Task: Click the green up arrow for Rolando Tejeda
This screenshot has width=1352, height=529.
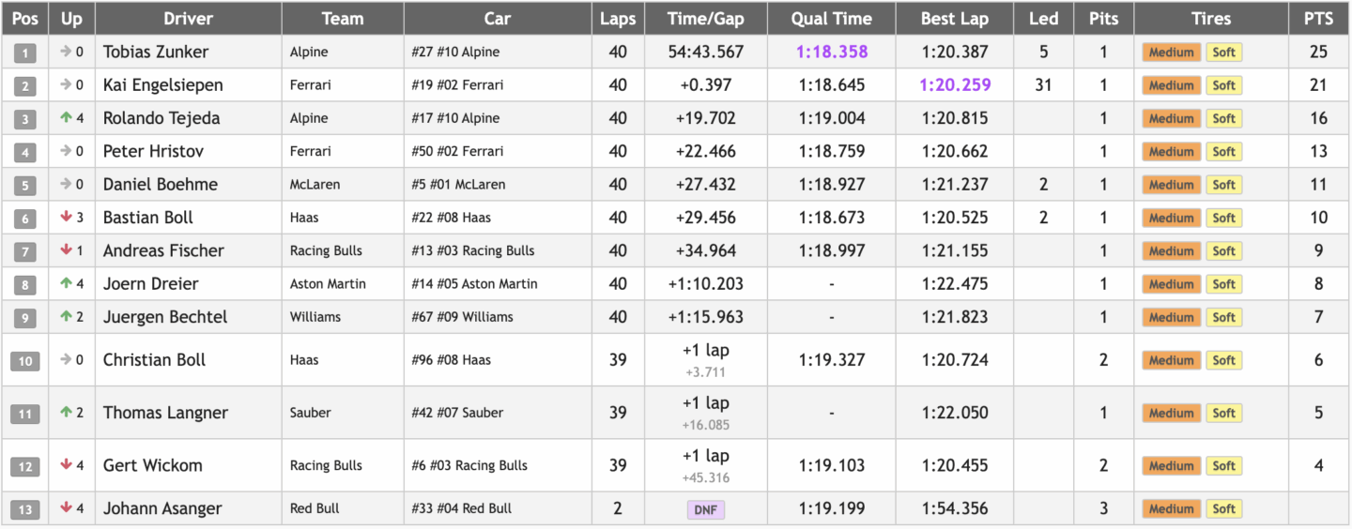Action: tap(66, 118)
